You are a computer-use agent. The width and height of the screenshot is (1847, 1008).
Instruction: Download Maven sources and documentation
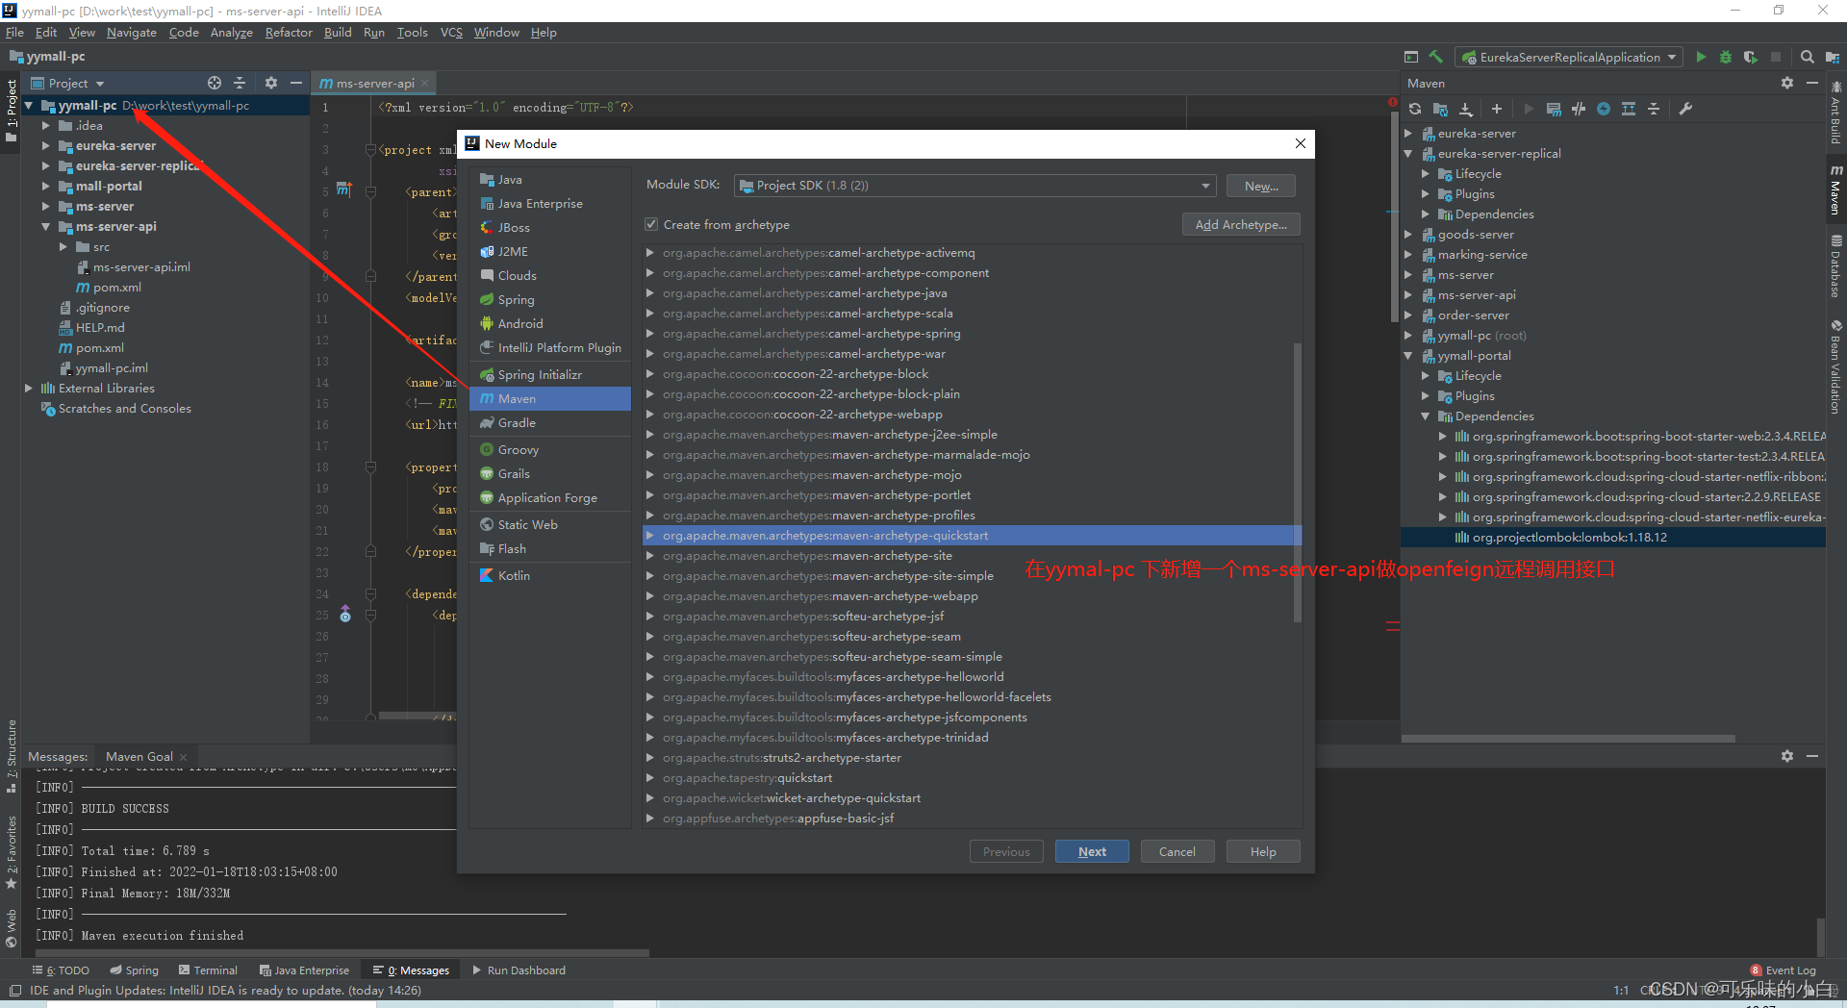click(1465, 109)
